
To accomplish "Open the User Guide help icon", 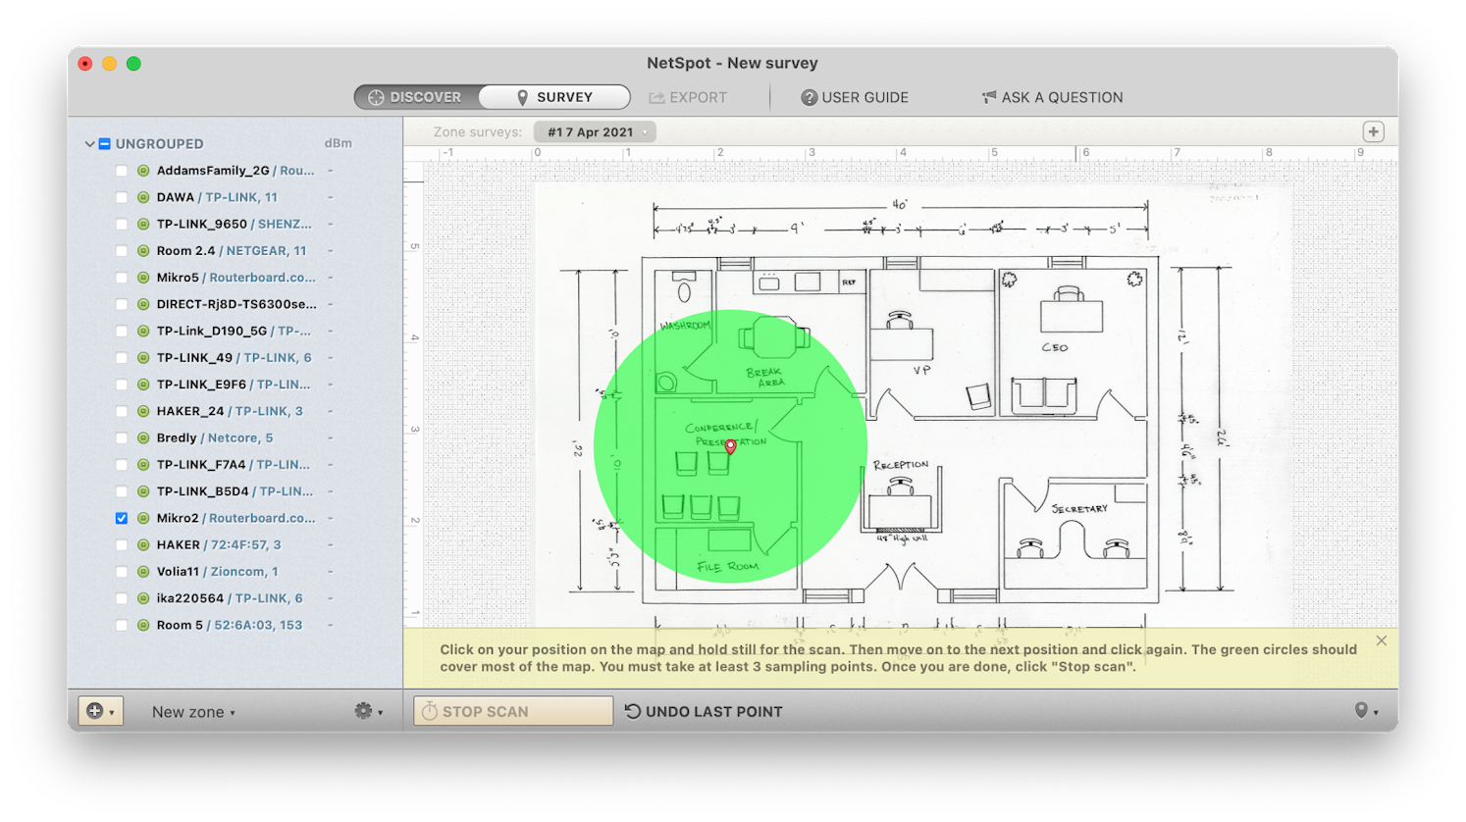I will 808,97.
